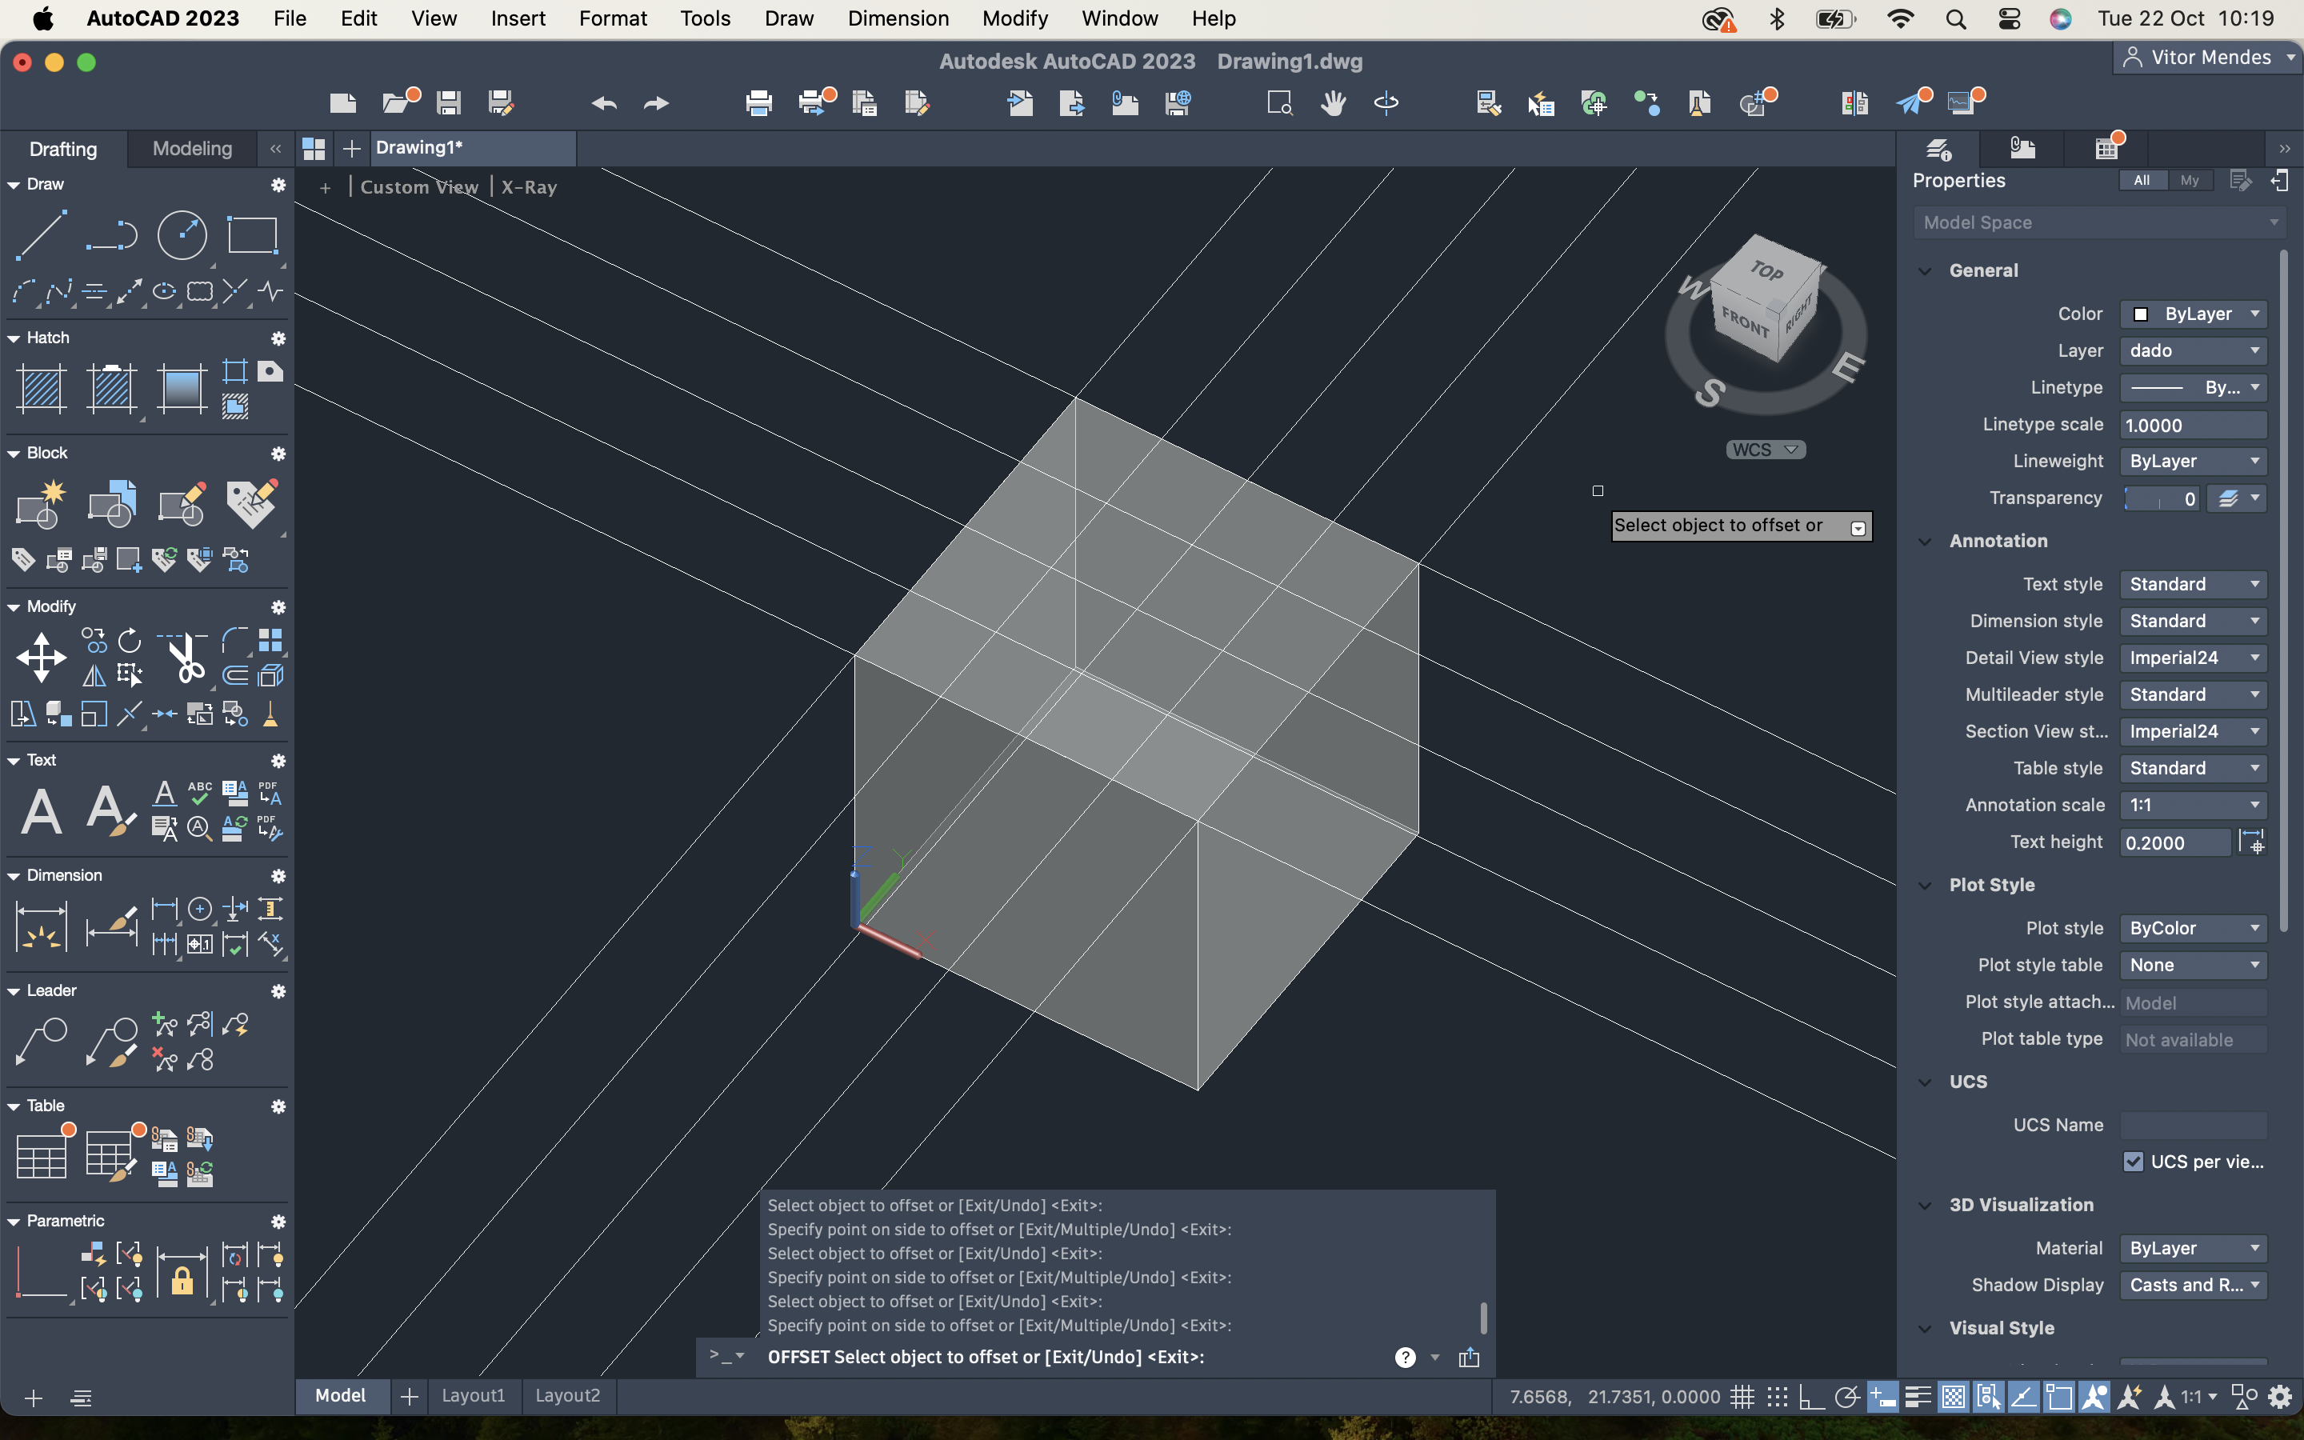Screen dimensions: 2304x1440
Task: Click the TOP face of ViewCube
Action: click(x=1767, y=270)
